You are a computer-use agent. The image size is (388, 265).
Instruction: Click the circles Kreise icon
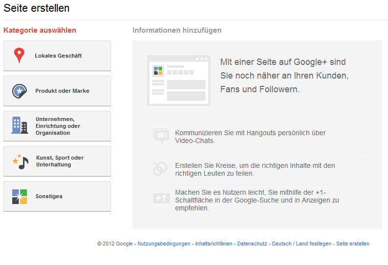(x=160, y=168)
